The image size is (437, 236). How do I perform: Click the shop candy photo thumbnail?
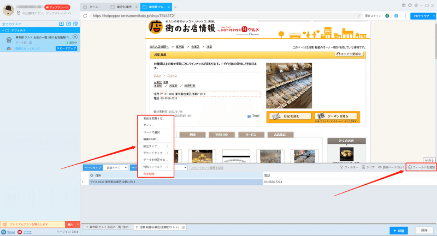pyautogui.click(x=289, y=86)
